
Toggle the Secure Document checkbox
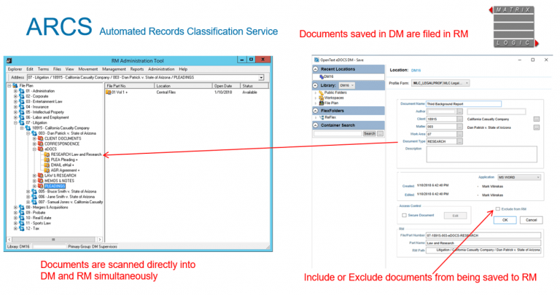click(x=404, y=215)
